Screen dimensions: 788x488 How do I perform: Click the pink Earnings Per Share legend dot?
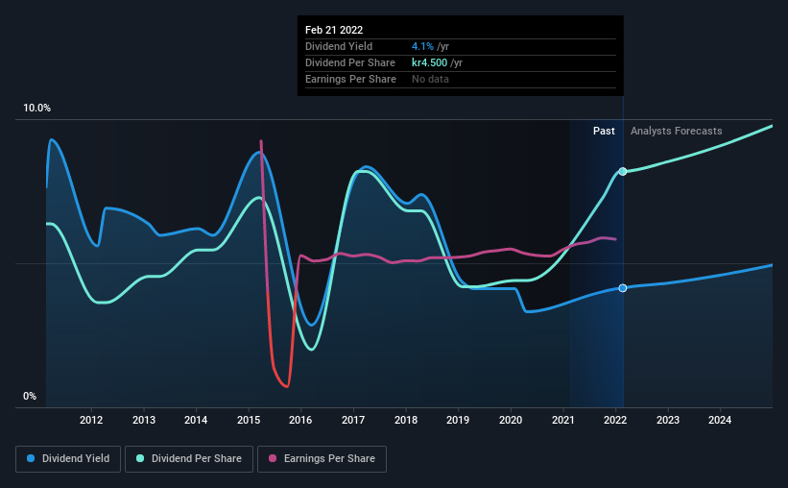(273, 458)
